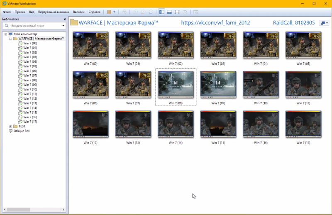Open the Вид menu
The height and width of the screenshot is (215, 332).
pyautogui.click(x=32, y=12)
